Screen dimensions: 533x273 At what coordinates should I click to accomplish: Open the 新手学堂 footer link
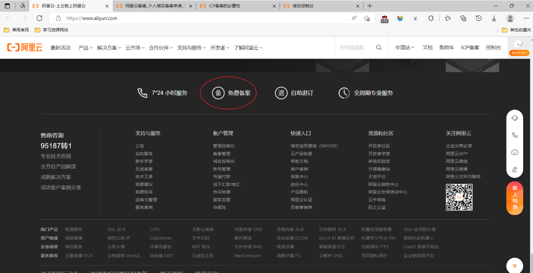tap(144, 161)
